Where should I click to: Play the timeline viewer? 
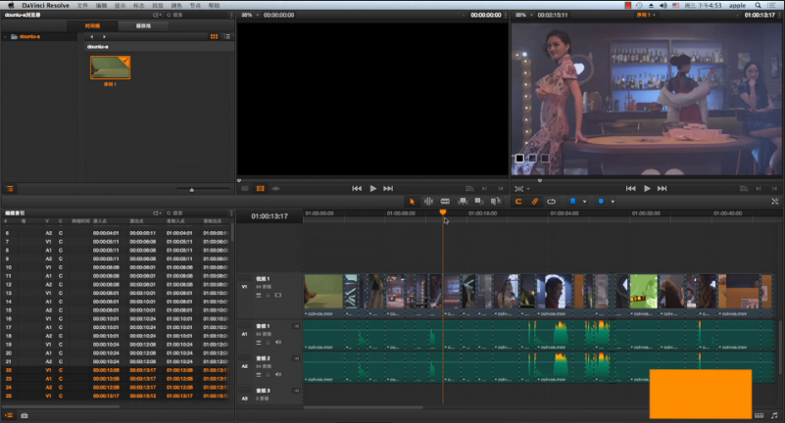[647, 189]
